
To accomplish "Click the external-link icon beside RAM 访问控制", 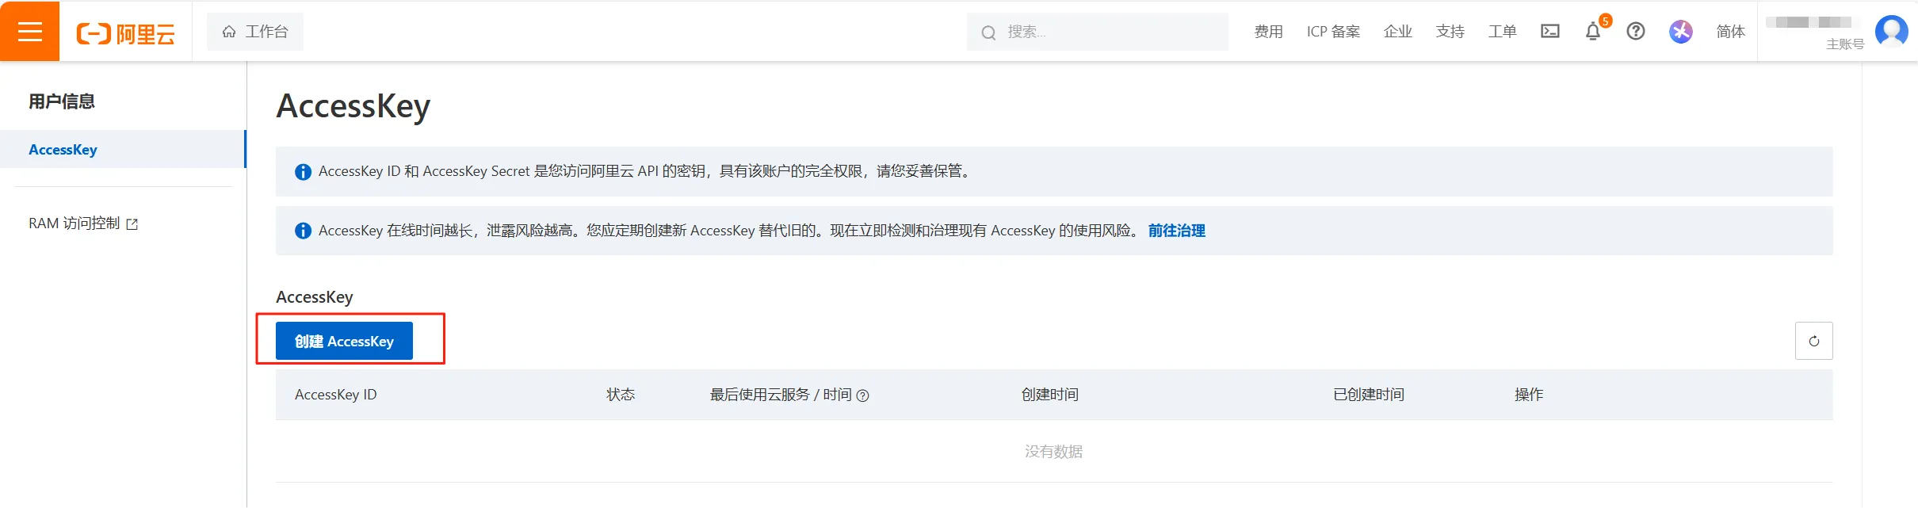I will [132, 224].
